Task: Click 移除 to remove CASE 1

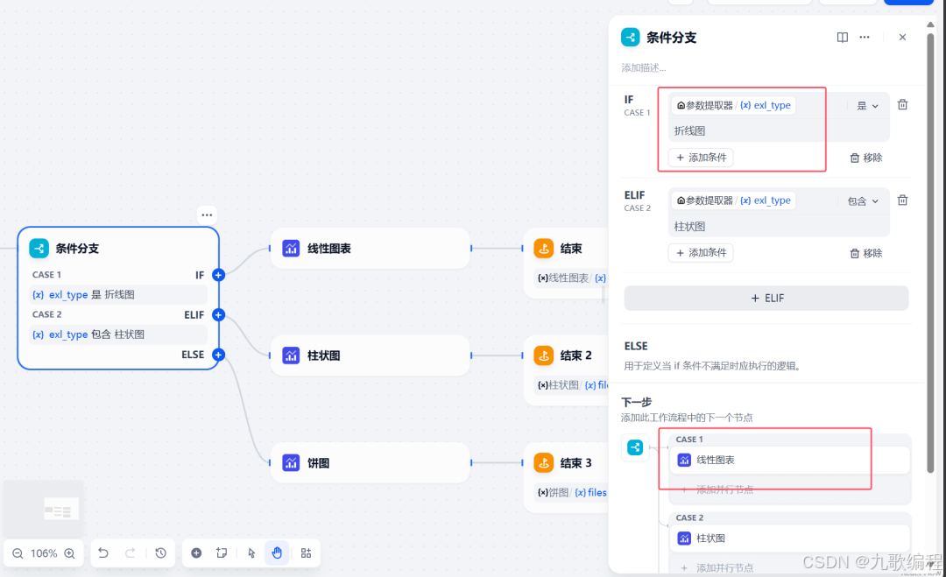Action: pyautogui.click(x=866, y=158)
